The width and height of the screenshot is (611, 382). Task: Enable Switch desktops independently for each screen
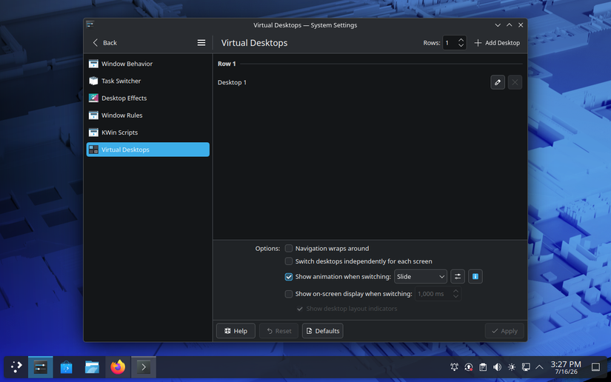click(289, 261)
